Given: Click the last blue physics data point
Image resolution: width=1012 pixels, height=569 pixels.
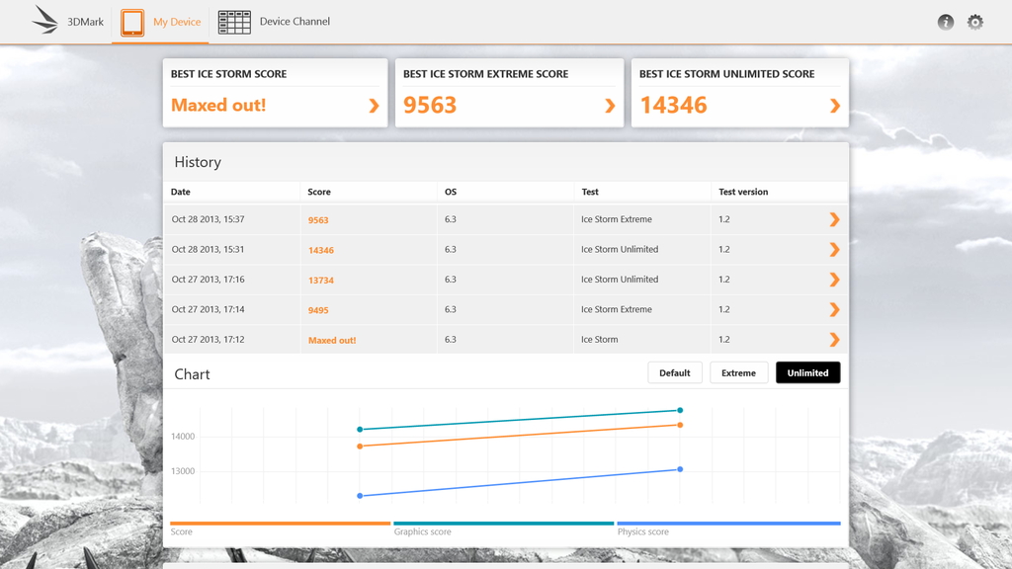Looking at the screenshot, I should (680, 469).
